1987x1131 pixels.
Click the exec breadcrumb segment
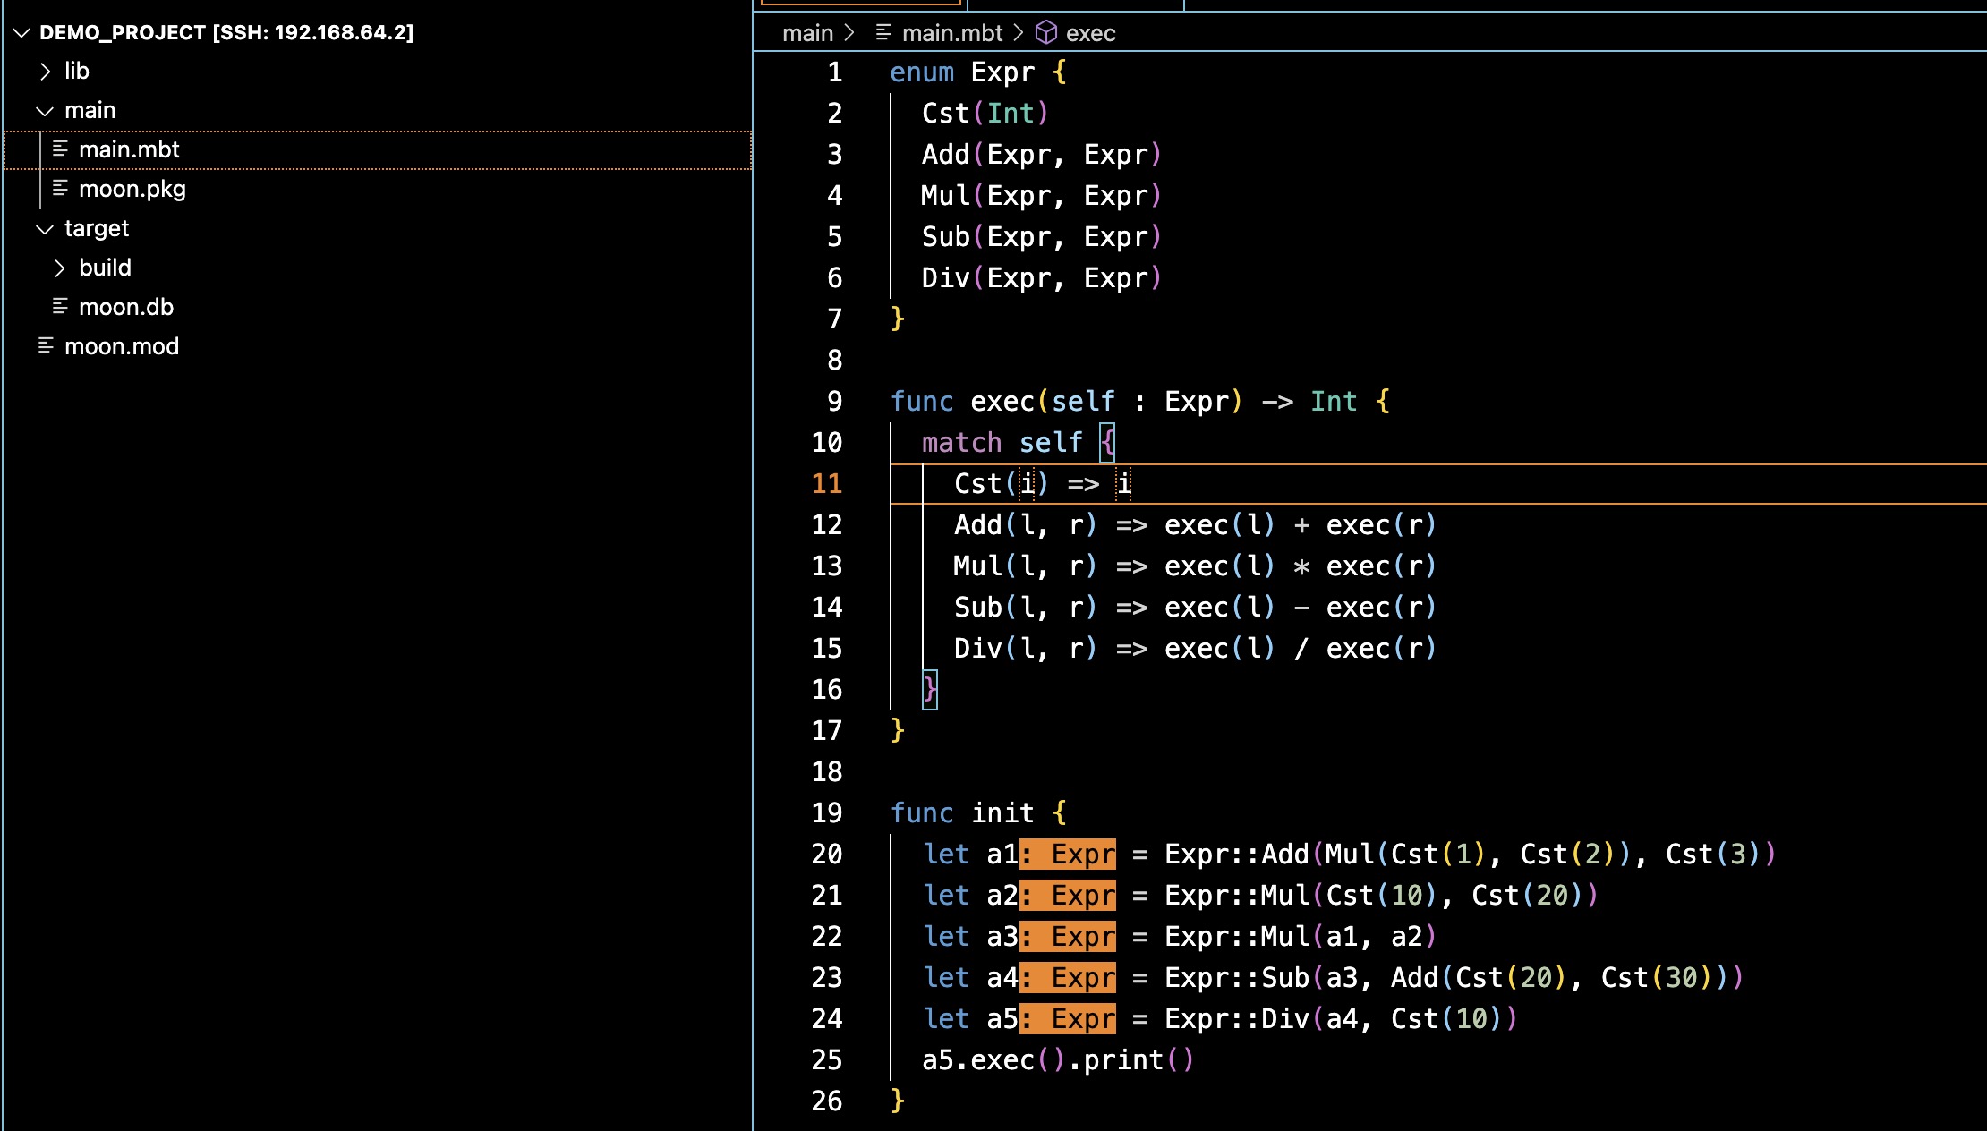pos(1090,34)
